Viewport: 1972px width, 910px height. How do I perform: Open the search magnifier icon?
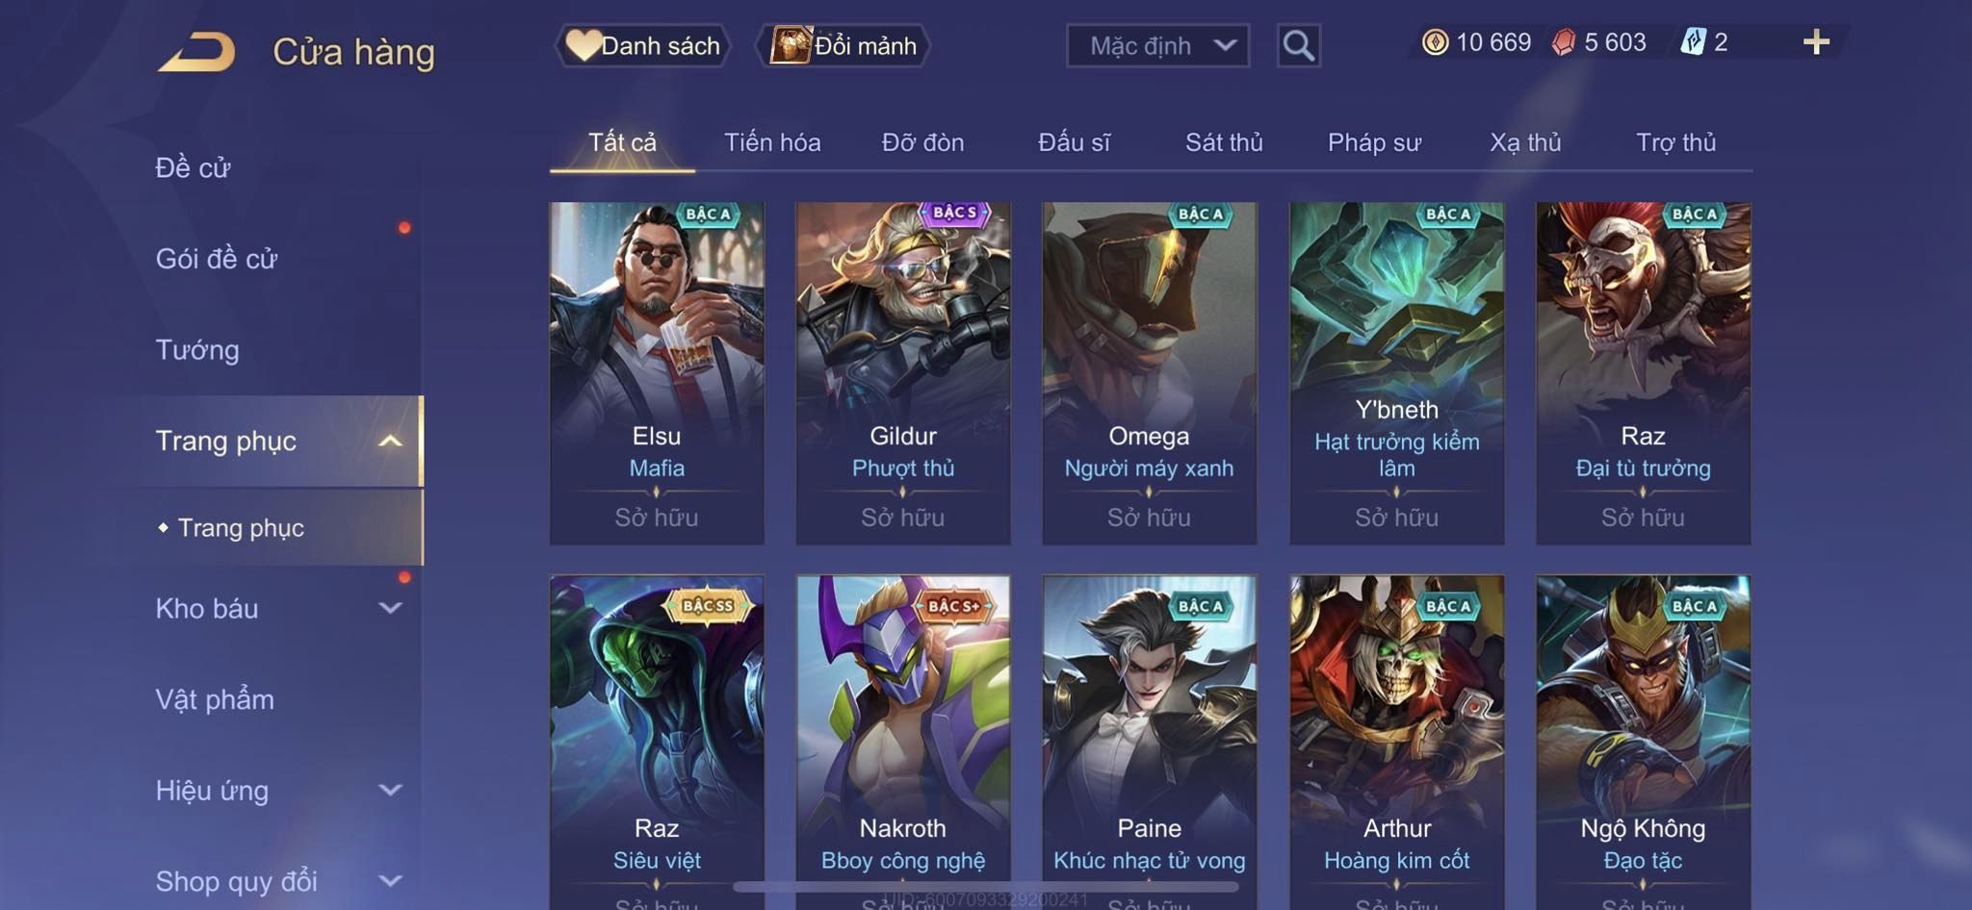click(1298, 45)
